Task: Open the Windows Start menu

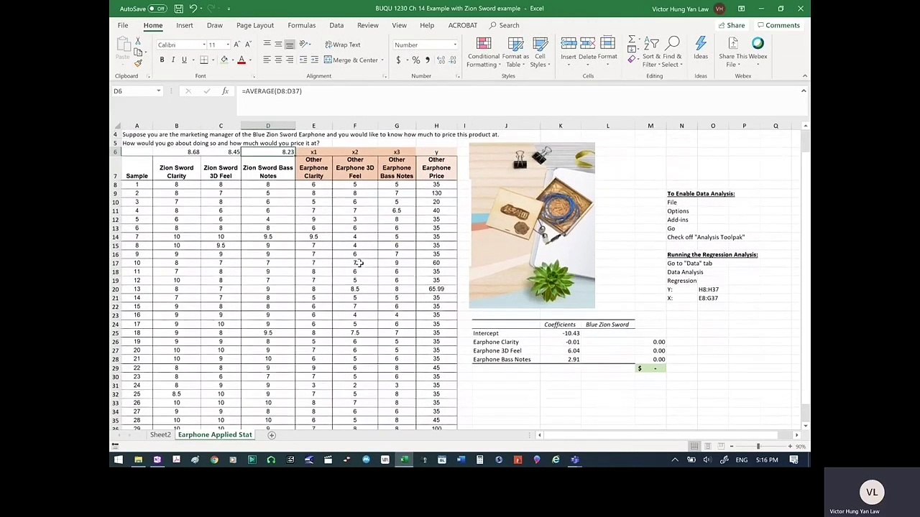Action: click(x=119, y=460)
